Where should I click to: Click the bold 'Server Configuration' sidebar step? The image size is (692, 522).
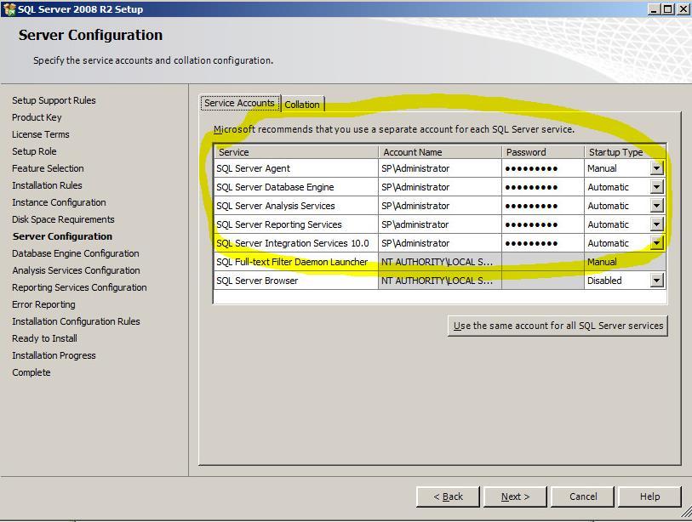(x=62, y=236)
